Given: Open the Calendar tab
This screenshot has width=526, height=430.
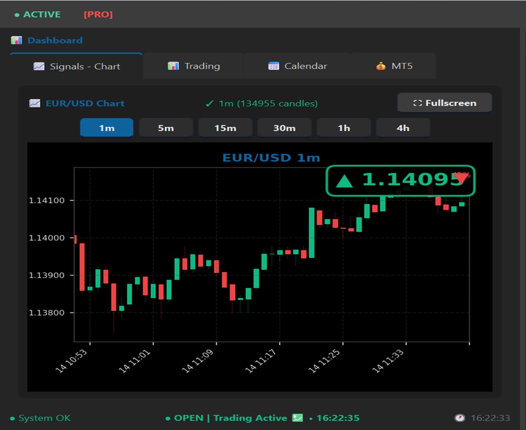Looking at the screenshot, I should (x=297, y=66).
